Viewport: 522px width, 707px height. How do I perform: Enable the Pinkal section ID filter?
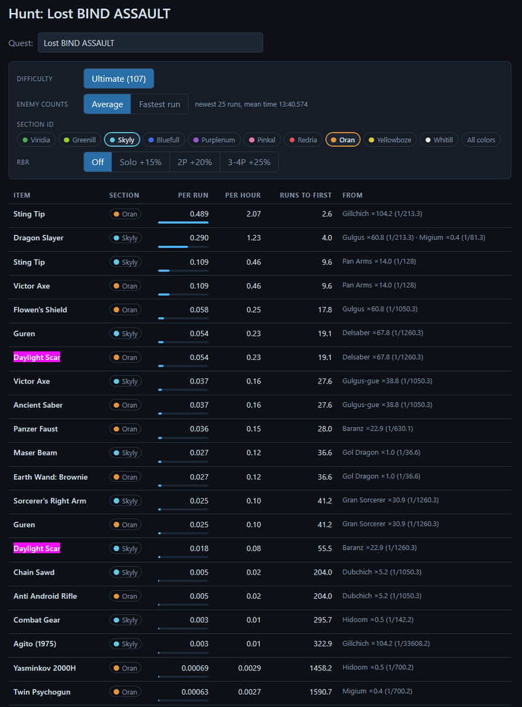(x=262, y=140)
